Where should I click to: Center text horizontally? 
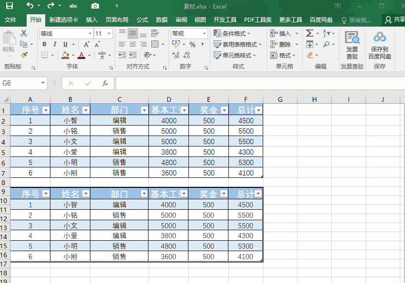[x=133, y=44]
